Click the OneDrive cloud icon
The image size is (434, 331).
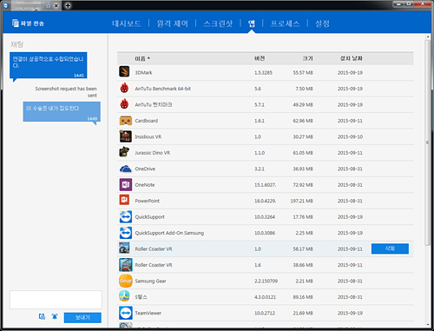point(126,169)
